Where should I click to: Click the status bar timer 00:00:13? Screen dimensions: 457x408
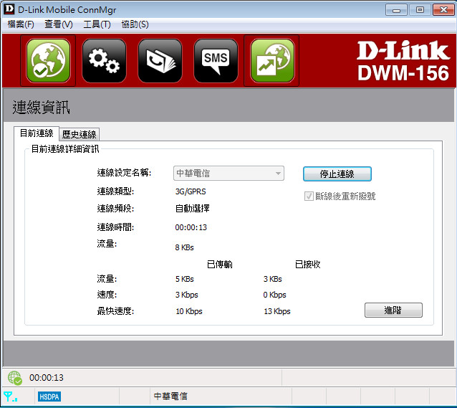click(47, 378)
